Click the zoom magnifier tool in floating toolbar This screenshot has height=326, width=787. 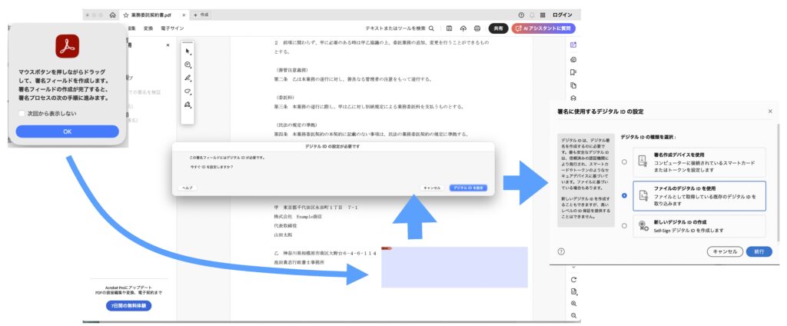[x=188, y=65]
